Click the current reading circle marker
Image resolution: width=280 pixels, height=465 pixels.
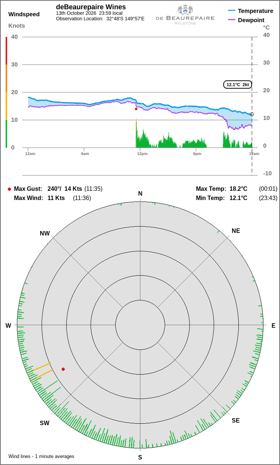pos(252,114)
